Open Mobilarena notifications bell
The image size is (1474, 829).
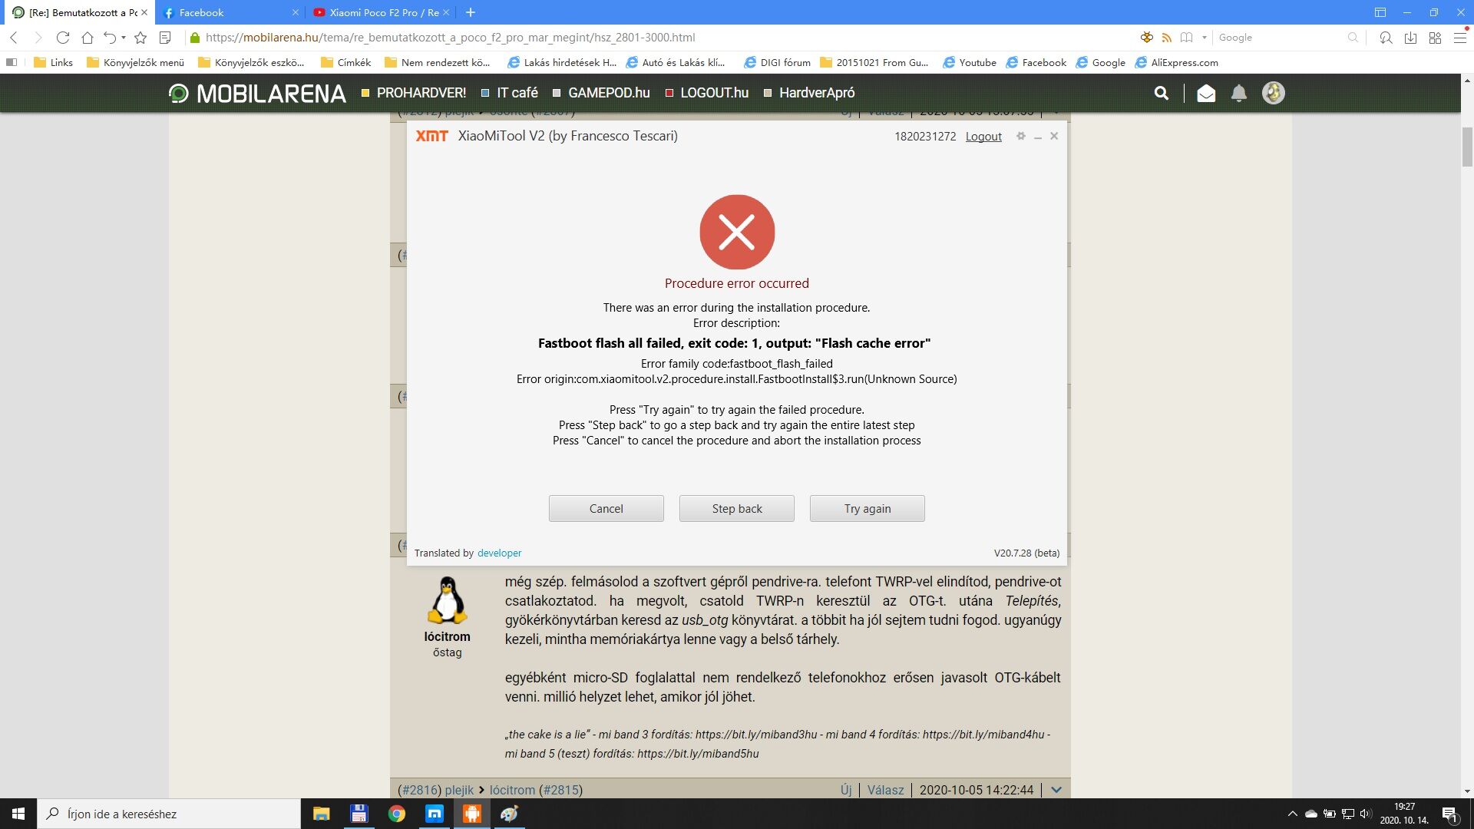(x=1239, y=93)
